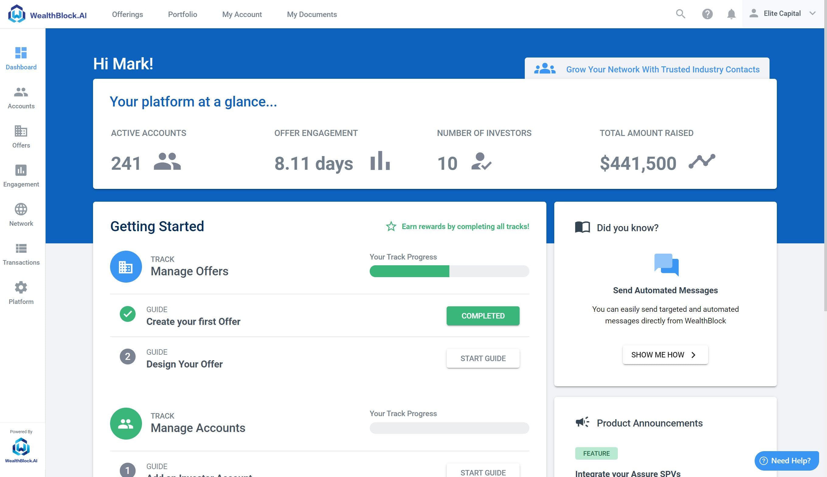Click the search magnifier icon
This screenshot has width=827, height=477.
(x=680, y=14)
